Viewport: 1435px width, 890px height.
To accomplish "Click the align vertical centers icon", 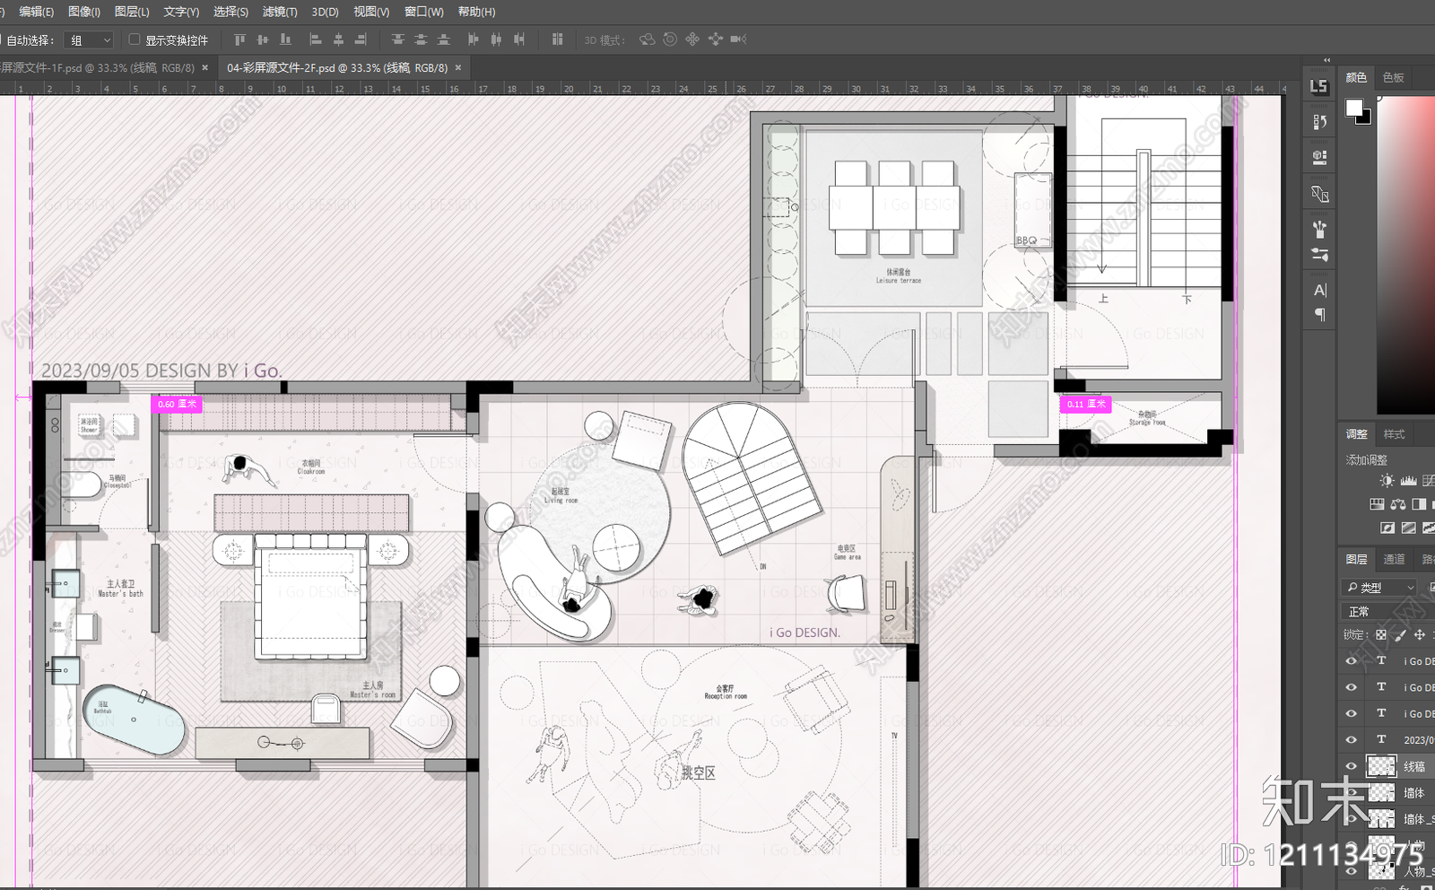I will click(x=263, y=39).
